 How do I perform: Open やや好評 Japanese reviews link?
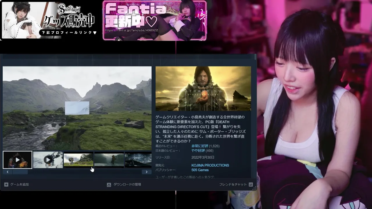(198, 151)
